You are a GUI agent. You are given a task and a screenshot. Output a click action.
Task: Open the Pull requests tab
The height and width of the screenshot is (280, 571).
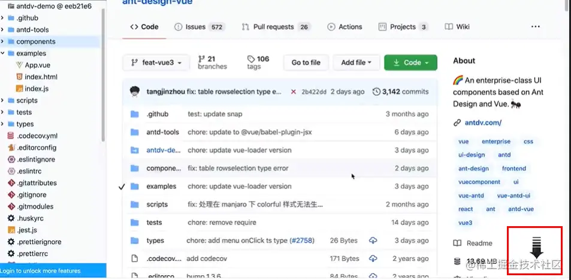[276, 27]
